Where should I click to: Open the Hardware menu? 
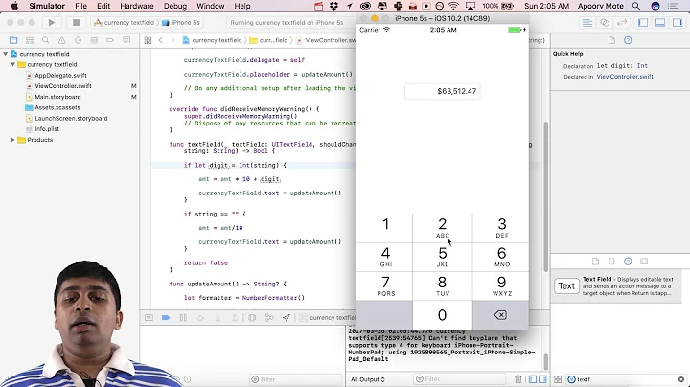point(137,6)
